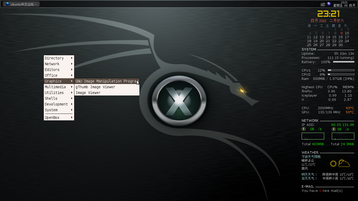Click the Processes count 111 (0 running)
Viewport: 358px width, 201px height.
341,58
